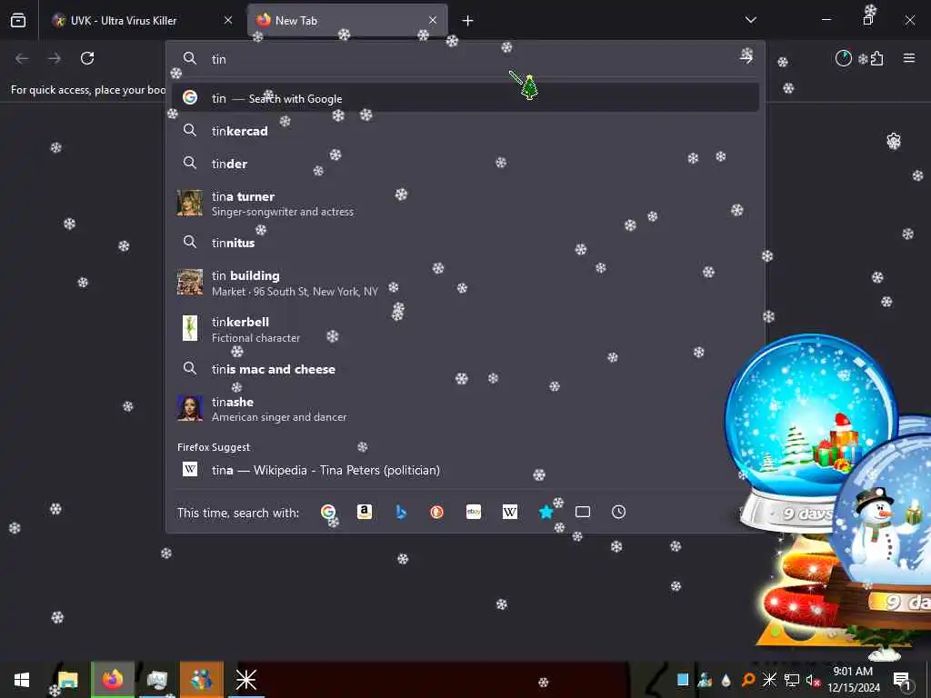Choose 'tinis mac and cheese' suggestion

click(465, 369)
